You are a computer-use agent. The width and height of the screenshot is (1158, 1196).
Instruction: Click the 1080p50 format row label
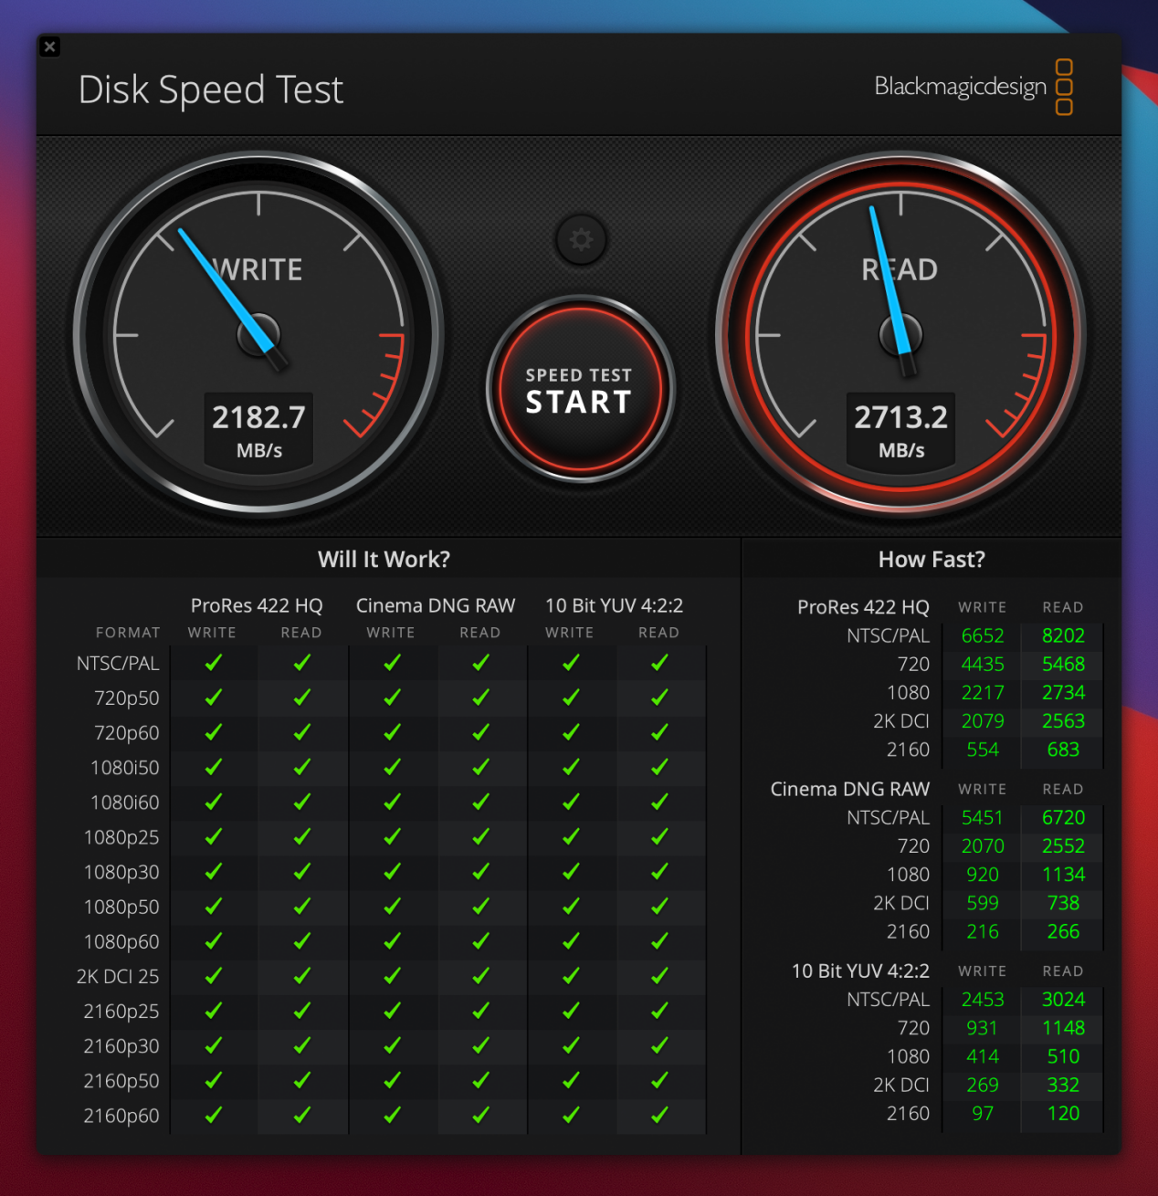[121, 907]
